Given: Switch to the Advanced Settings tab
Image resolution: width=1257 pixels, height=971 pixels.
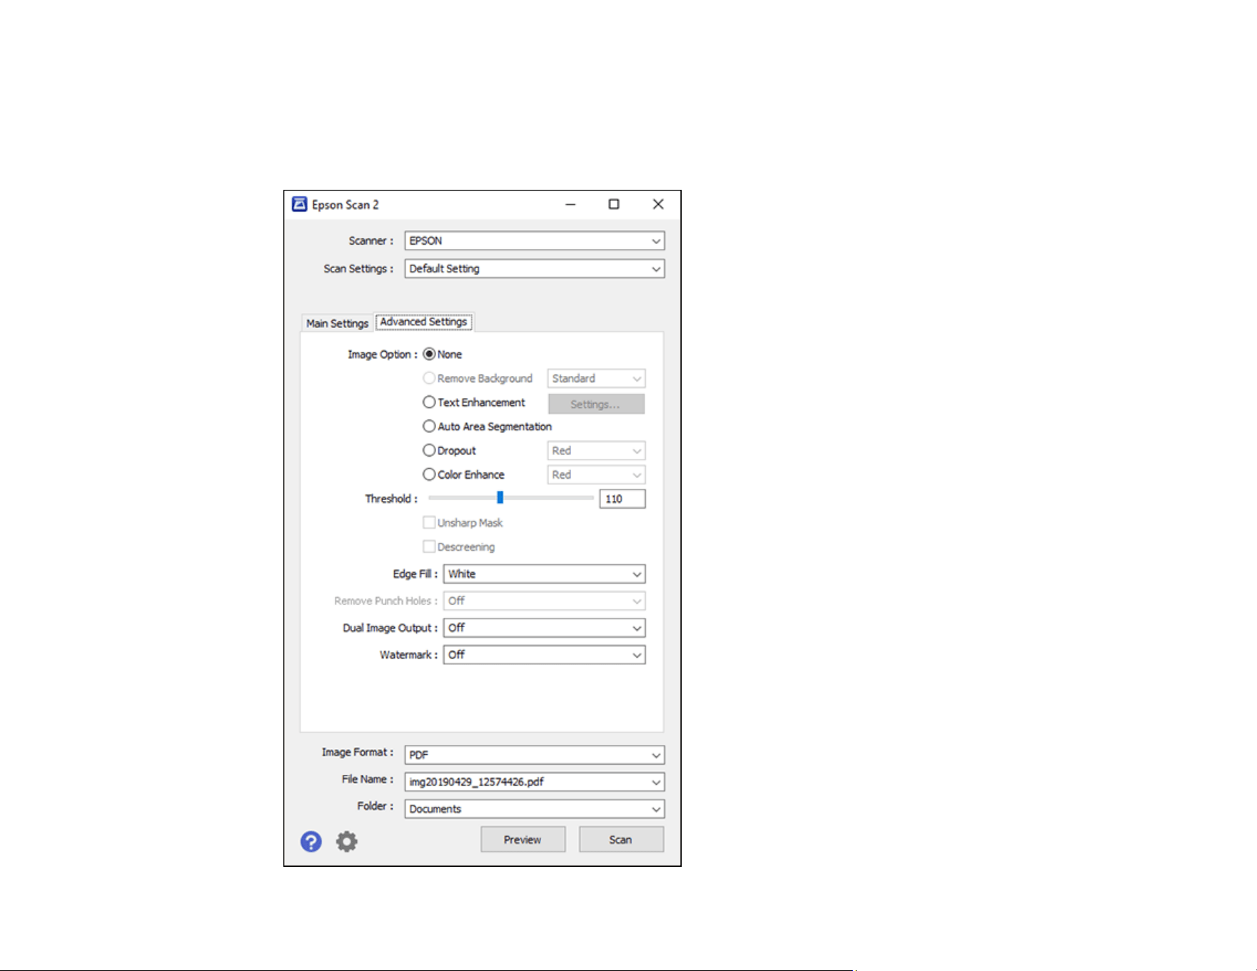Looking at the screenshot, I should pyautogui.click(x=423, y=322).
